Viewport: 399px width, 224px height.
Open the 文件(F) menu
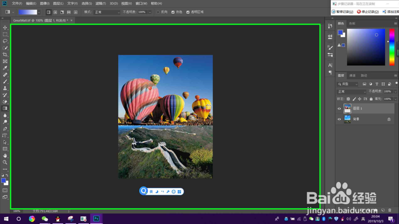[17, 4]
